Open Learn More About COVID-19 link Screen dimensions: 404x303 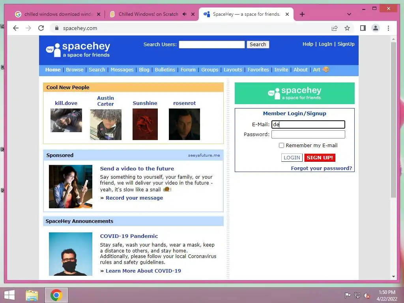pyautogui.click(x=143, y=271)
